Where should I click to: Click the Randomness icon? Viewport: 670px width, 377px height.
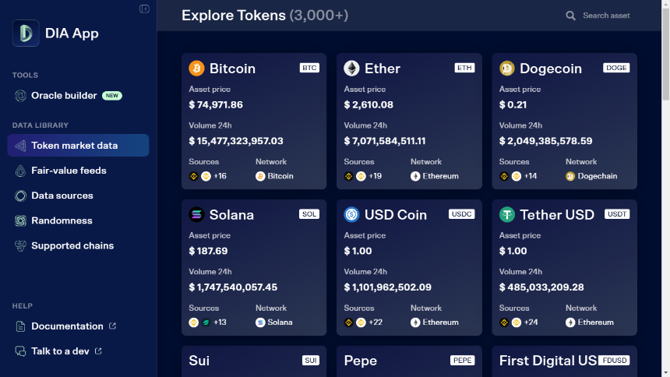20,220
